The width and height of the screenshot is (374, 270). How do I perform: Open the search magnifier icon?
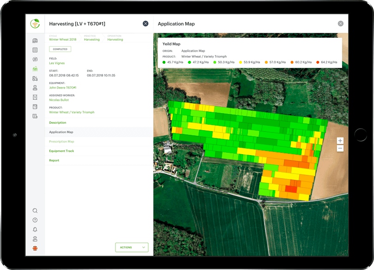(35, 211)
